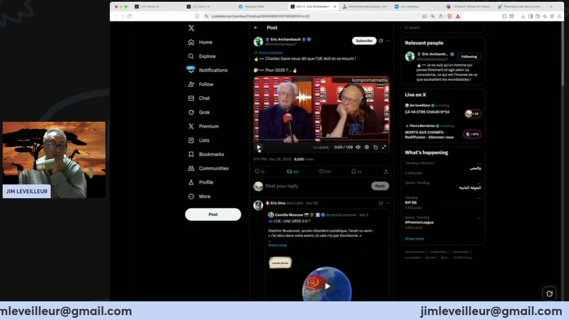The width and height of the screenshot is (569, 320).
Task: Toggle repost on the main post
Action: pos(289,172)
